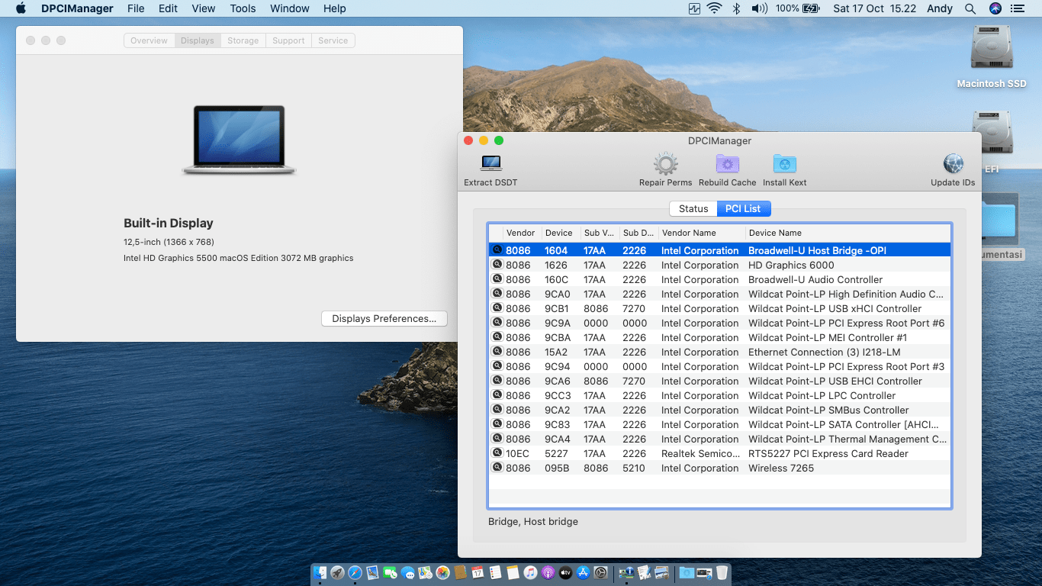Click the Repair Perms gear icon

tap(665, 163)
